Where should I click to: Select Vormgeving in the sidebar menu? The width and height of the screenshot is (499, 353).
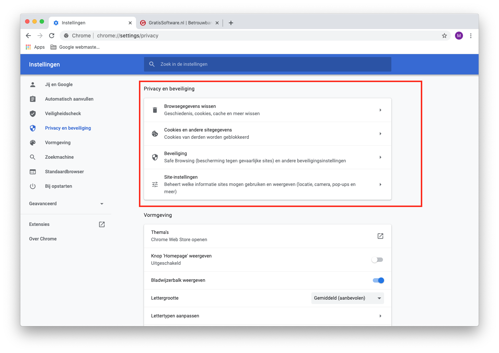(58, 143)
